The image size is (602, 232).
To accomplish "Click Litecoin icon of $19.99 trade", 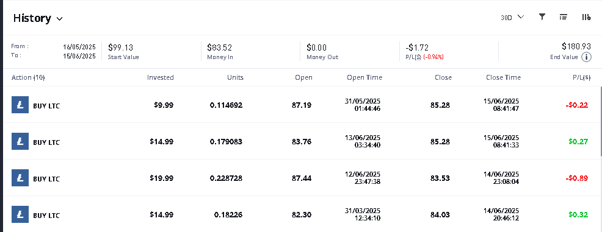I will 20,178.
